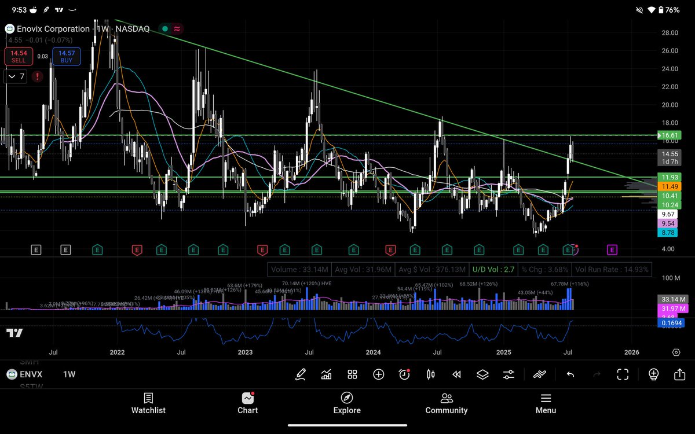This screenshot has height=434, width=695.
Task: Tap the magenta 31.97 M volume label
Action: pos(673,309)
